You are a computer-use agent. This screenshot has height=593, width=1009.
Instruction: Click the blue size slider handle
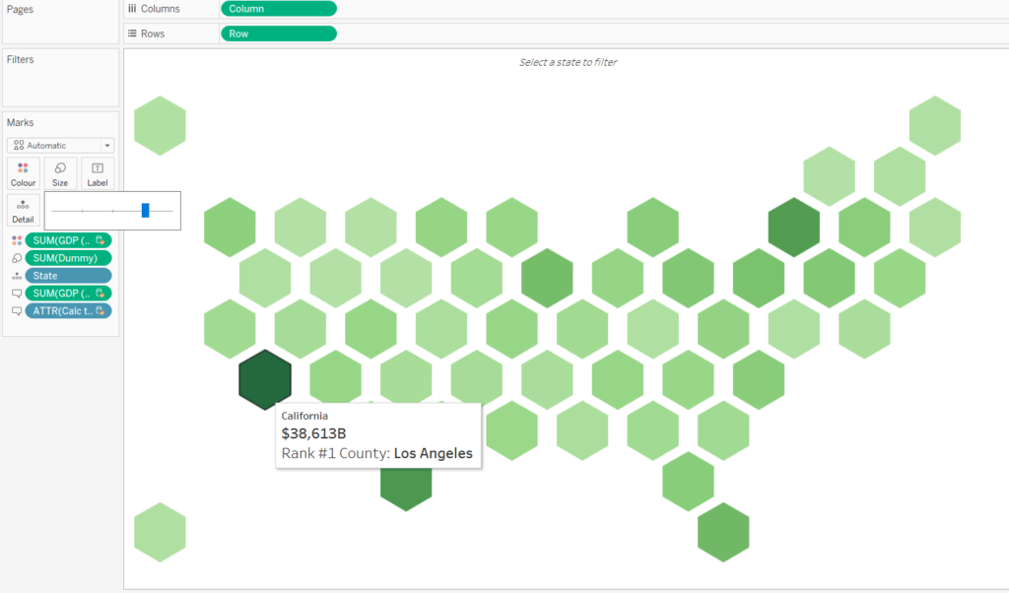146,211
